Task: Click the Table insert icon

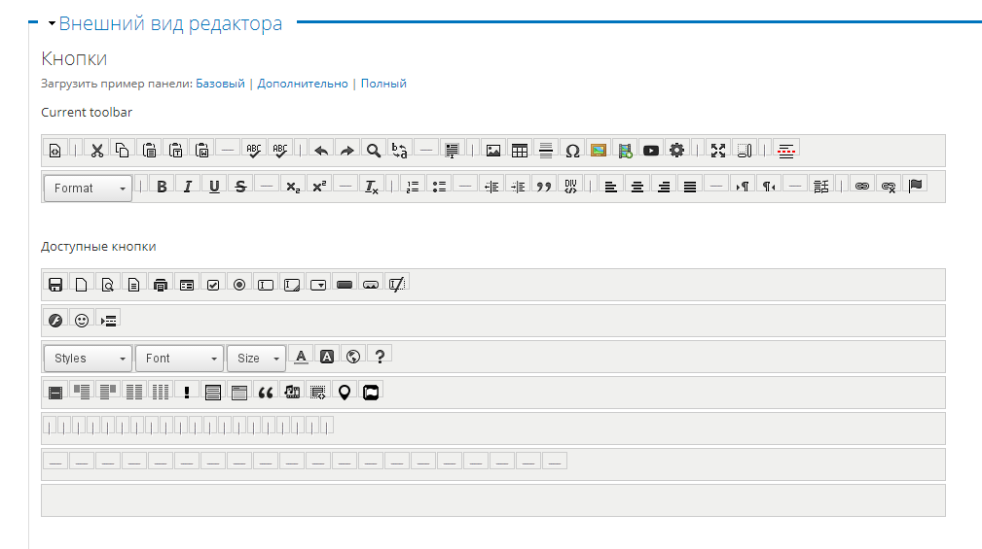Action: [x=519, y=150]
